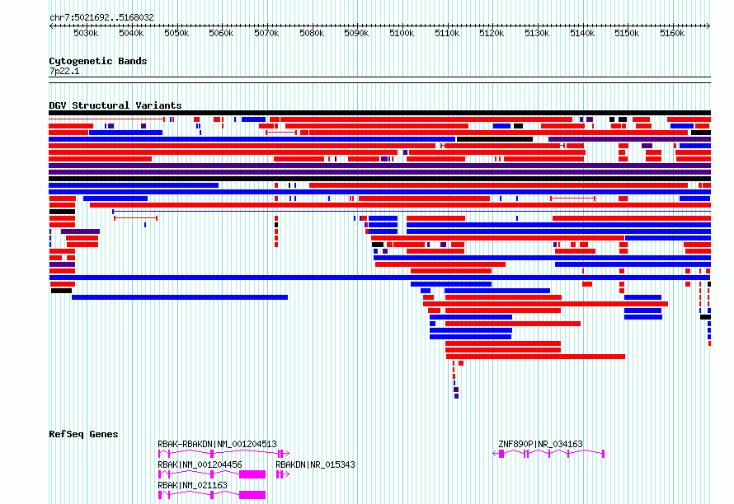734x504 pixels.
Task: Click the RBAK|NM_001204456 transcript label
Action: tap(200, 464)
